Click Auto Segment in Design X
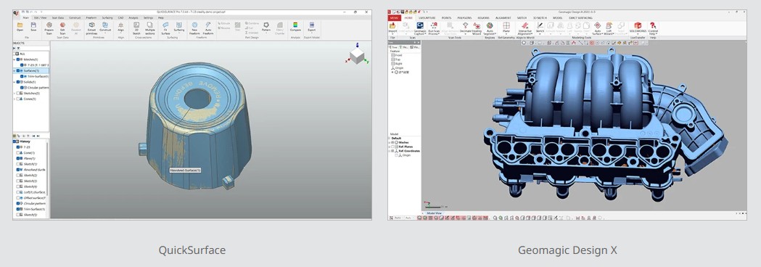This screenshot has height=267, width=761. pyautogui.click(x=490, y=28)
